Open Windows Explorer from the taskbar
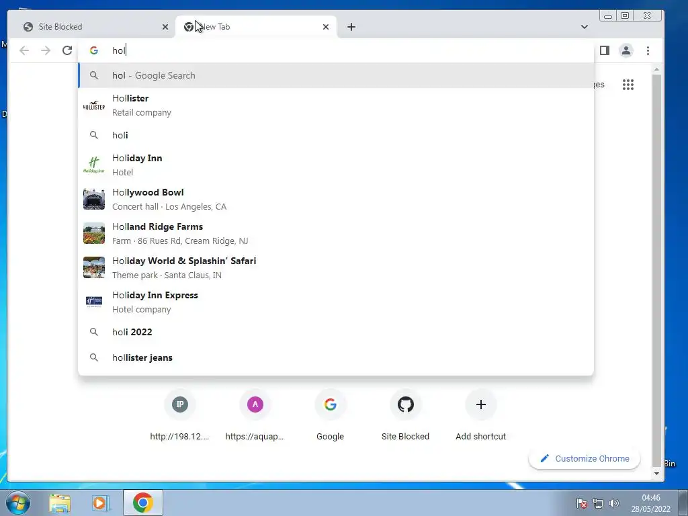The width and height of the screenshot is (688, 516). coord(60,503)
